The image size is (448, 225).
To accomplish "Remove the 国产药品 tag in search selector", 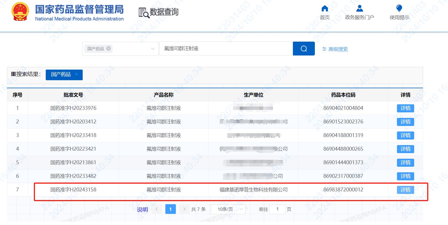I will (x=108, y=49).
